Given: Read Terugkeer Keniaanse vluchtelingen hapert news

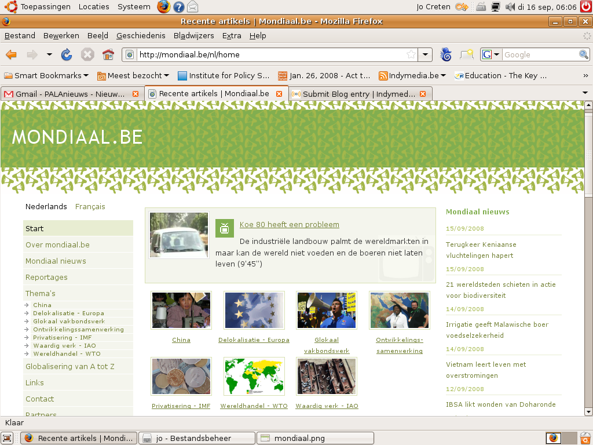Looking at the screenshot, I should (481, 250).
